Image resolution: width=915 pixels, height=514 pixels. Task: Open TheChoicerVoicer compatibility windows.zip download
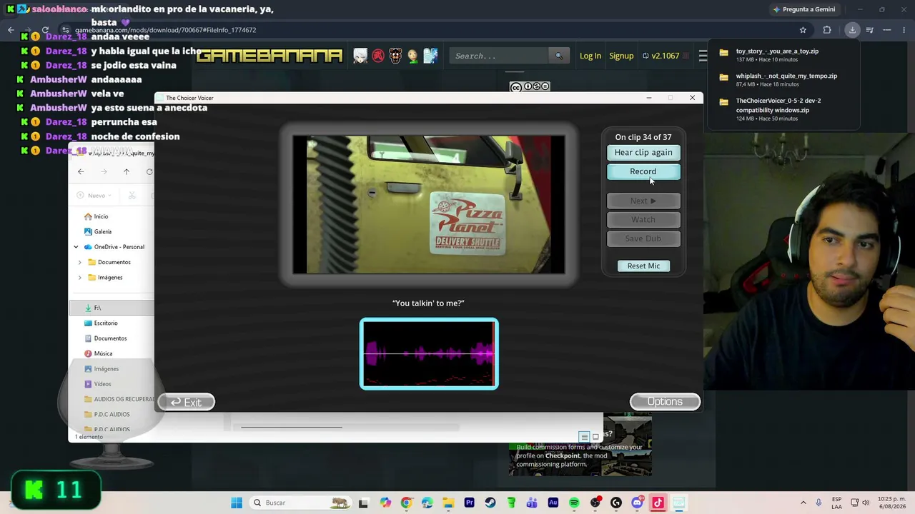(x=783, y=109)
